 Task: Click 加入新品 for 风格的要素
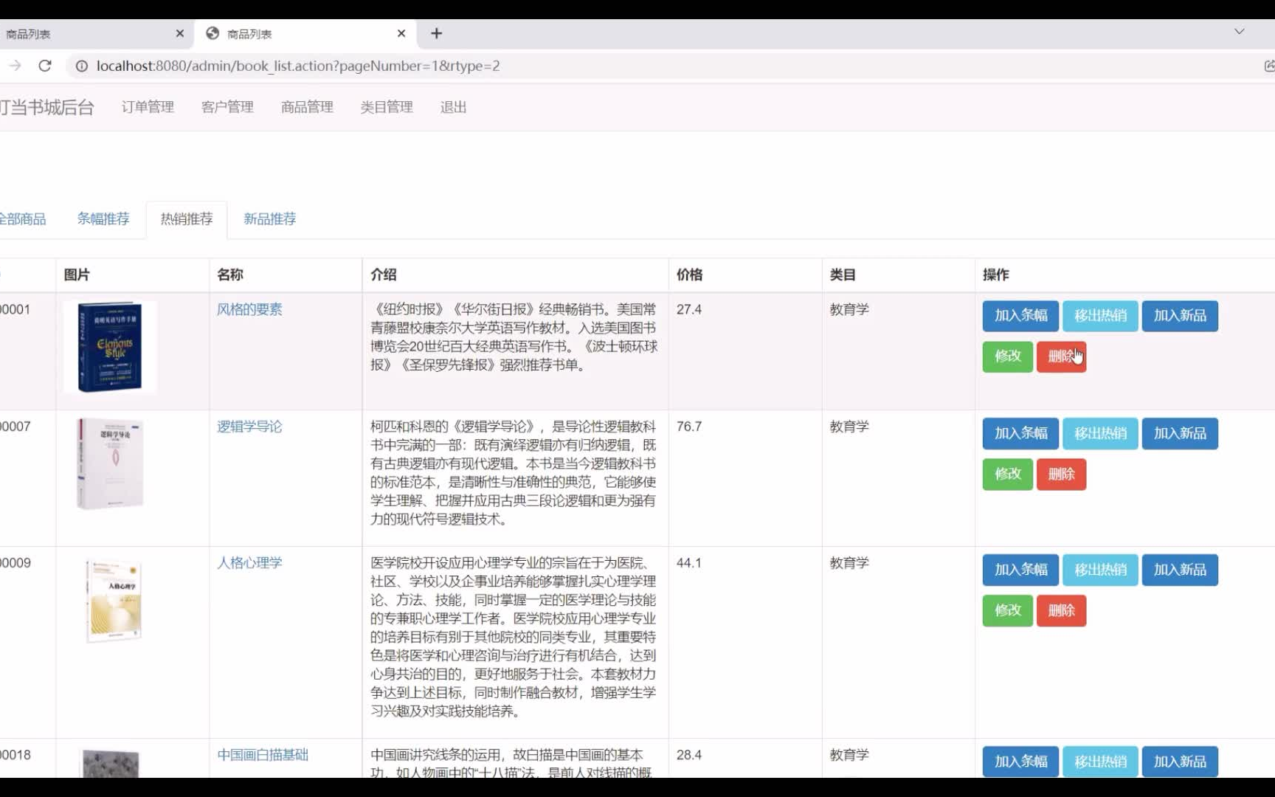[x=1180, y=316]
